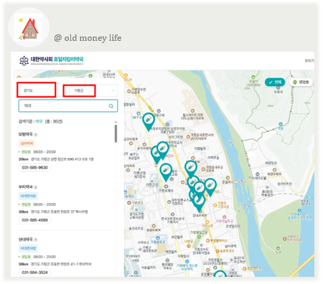
Task: Click the scroll-up arrow of the results list
Action: [116, 122]
